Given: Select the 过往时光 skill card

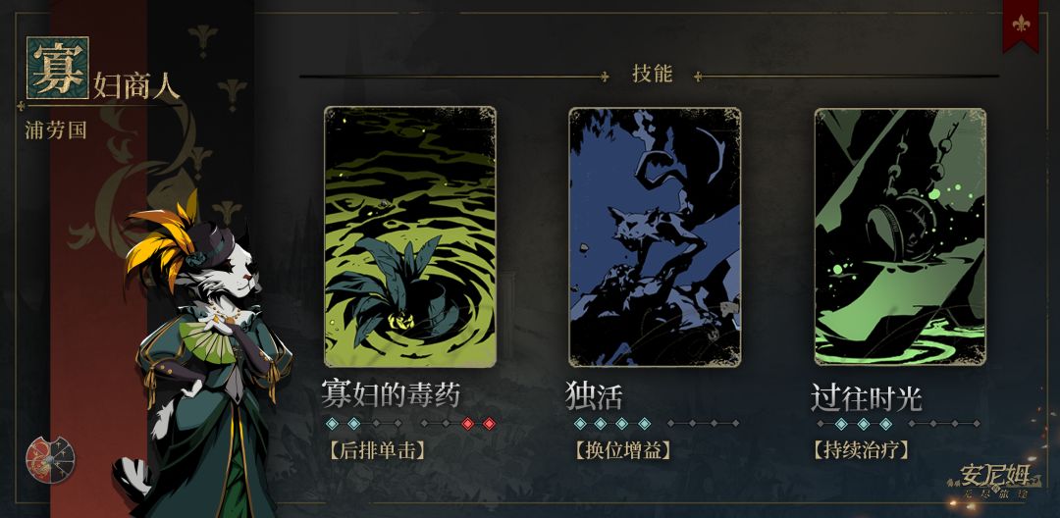Looking at the screenshot, I should pos(900,237).
